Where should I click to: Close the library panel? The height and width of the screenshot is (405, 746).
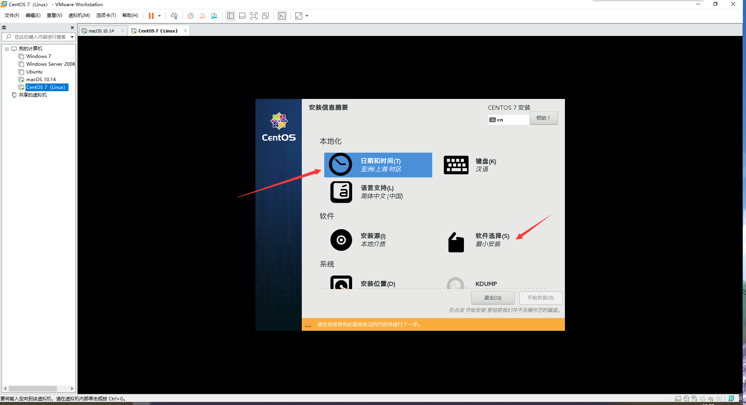72,27
